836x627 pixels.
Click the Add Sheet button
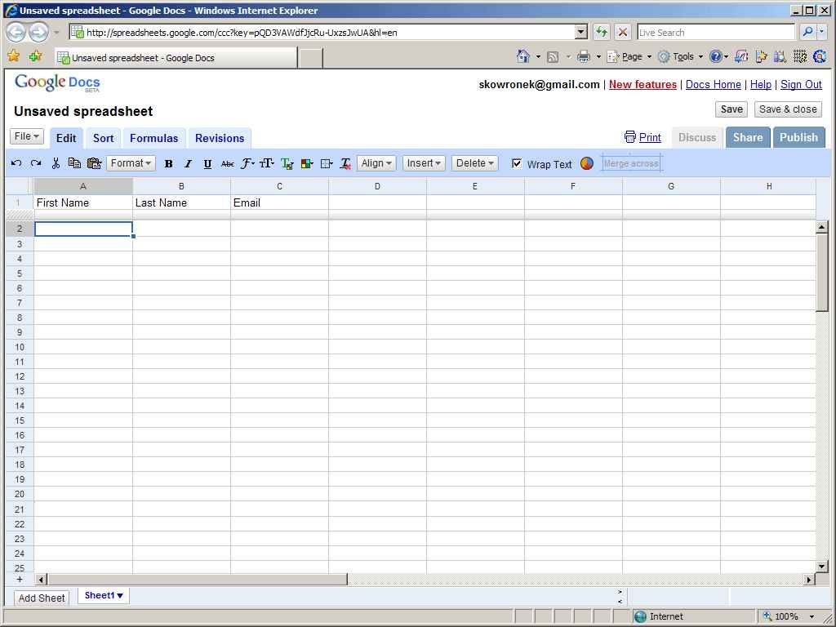coord(42,598)
